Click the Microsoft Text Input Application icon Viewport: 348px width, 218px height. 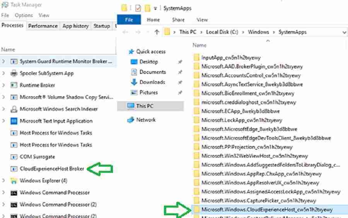click(x=14, y=121)
